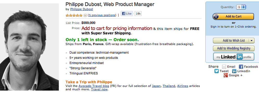The height and width of the screenshot is (95, 259).
Task: Open the Quantity dropdown selector
Action: pos(241,7)
